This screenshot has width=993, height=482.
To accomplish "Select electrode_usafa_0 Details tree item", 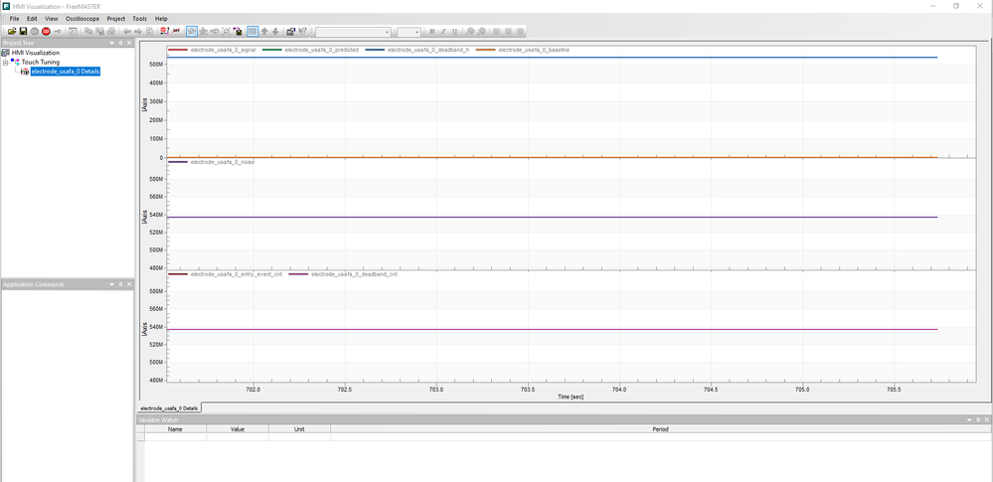I will [x=66, y=72].
